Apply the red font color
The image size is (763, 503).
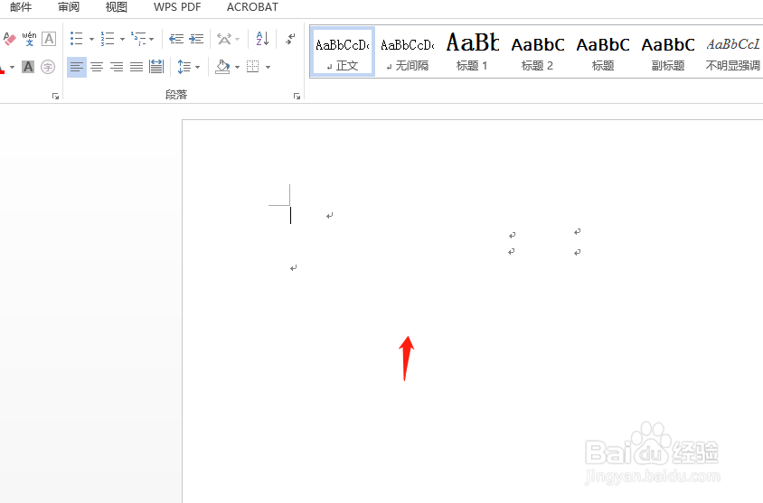(x=3, y=67)
